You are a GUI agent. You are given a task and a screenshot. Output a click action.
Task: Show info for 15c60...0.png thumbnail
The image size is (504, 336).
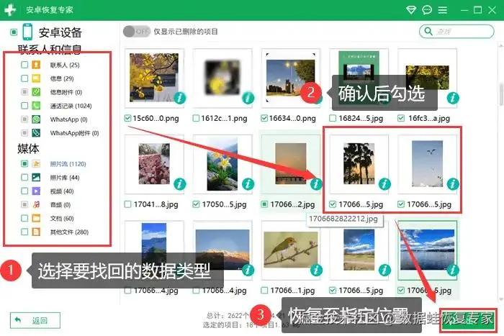[x=180, y=98]
